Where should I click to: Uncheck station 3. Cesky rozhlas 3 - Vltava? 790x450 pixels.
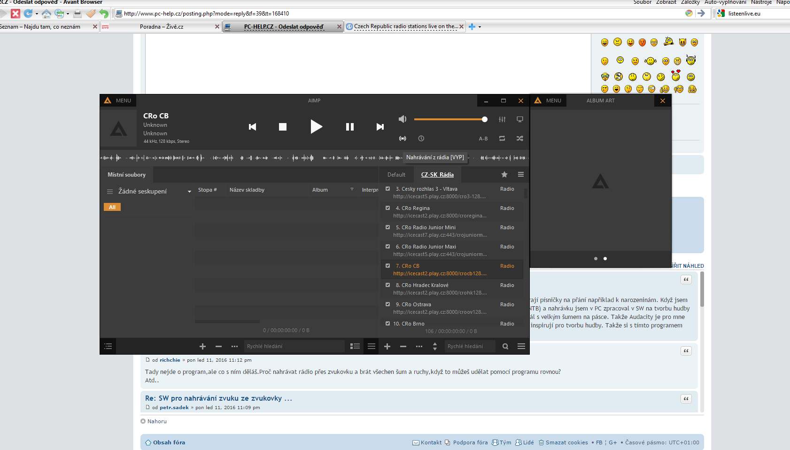coord(388,189)
